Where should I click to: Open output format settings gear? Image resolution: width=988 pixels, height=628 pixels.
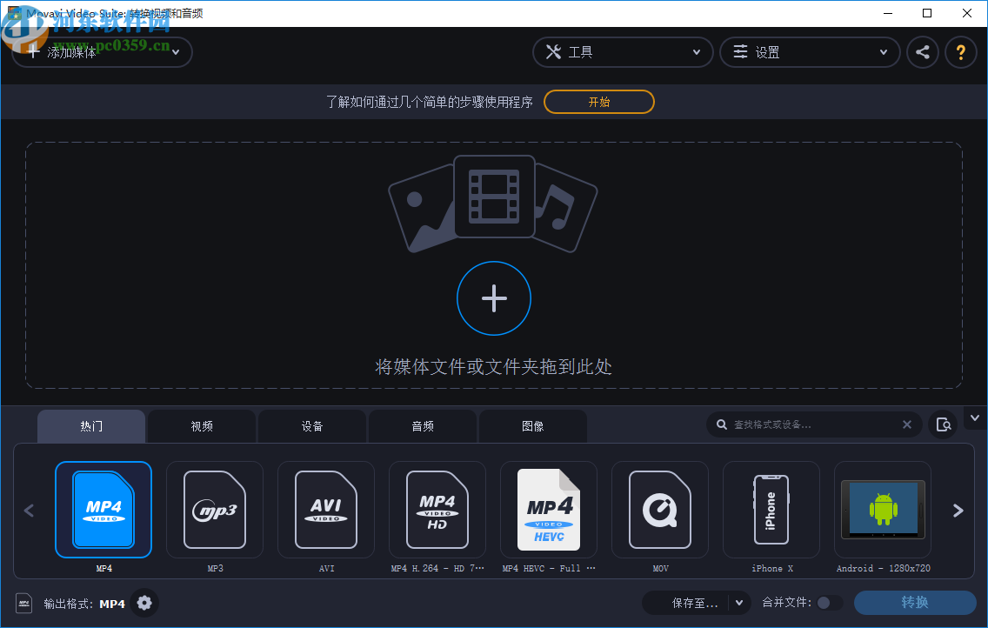(x=144, y=603)
